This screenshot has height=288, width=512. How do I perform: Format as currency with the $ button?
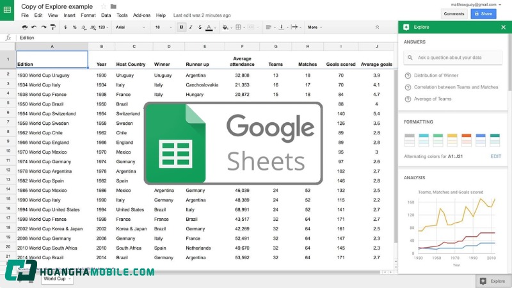tap(65, 27)
